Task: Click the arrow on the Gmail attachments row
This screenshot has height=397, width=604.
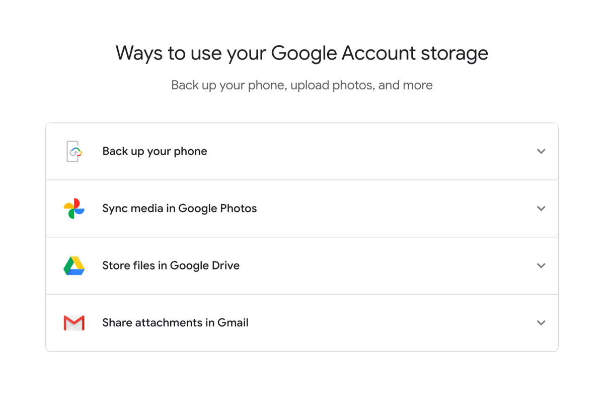Action: [x=541, y=322]
